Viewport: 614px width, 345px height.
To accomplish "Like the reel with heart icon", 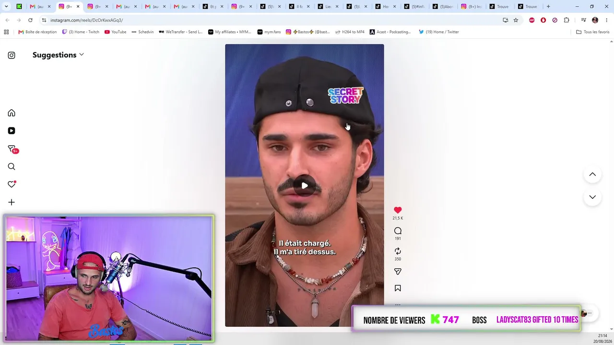I will click(x=398, y=210).
